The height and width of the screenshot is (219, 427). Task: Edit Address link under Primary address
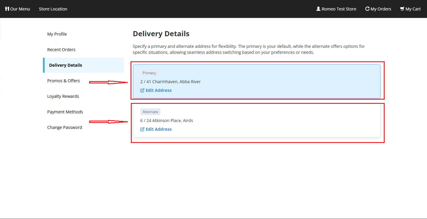[x=156, y=90]
